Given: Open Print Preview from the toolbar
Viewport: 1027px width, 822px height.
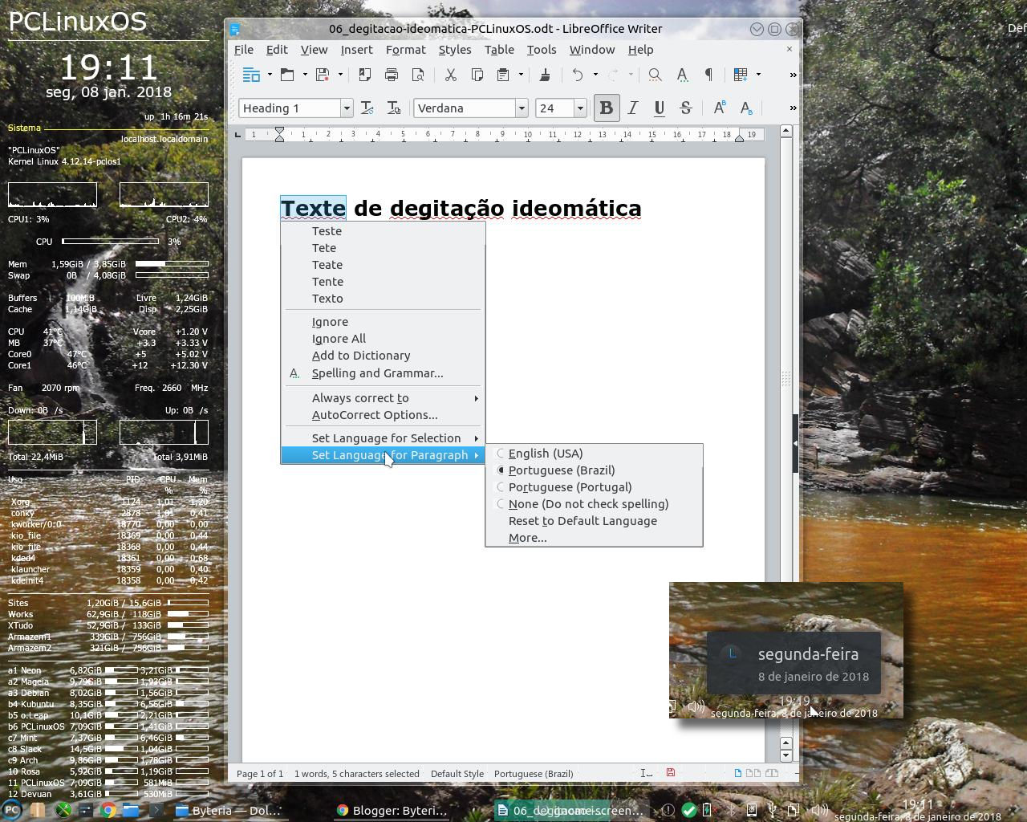Looking at the screenshot, I should click(x=418, y=75).
